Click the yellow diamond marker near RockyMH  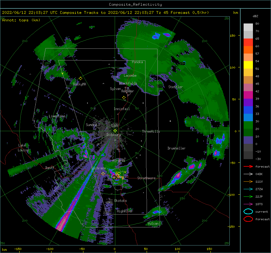[x=80, y=79]
